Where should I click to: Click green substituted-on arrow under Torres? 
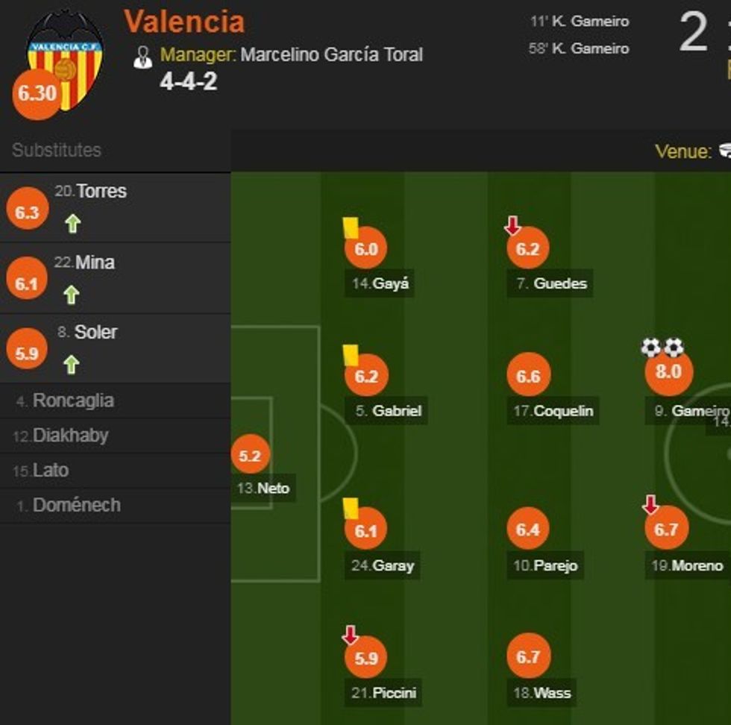pos(72,223)
